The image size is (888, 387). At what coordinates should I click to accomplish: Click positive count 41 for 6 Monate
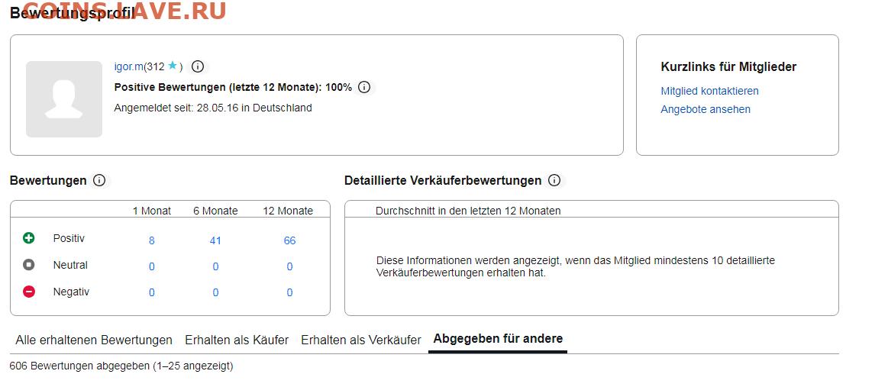click(215, 240)
